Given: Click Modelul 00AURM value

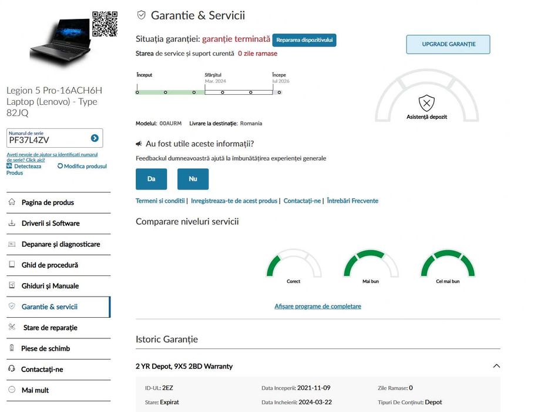Looking at the screenshot, I should pyautogui.click(x=170, y=124).
